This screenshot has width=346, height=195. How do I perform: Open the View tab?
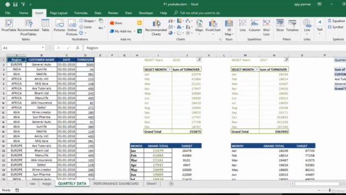click(129, 13)
